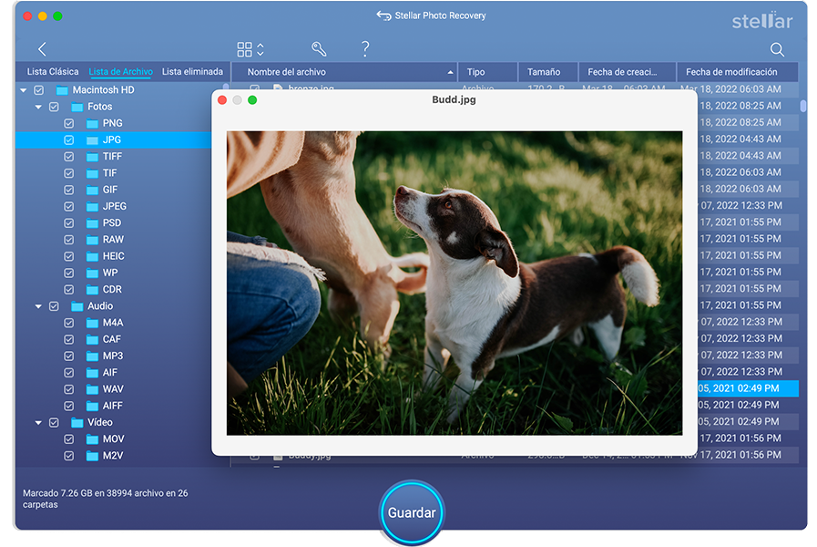
Task: Click the RAW folder icon
Action: pyautogui.click(x=92, y=240)
